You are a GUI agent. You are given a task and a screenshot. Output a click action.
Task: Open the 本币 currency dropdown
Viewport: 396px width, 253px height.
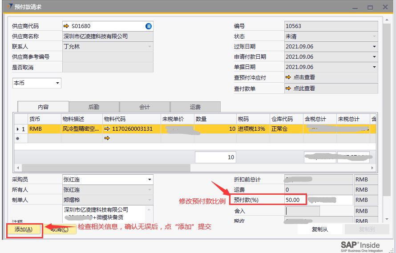(57, 83)
